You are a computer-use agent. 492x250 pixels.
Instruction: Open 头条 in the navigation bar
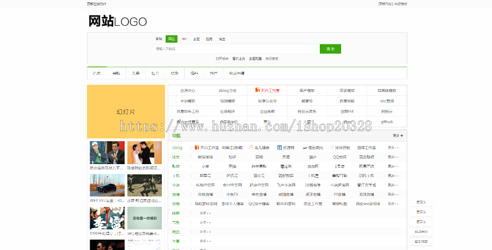point(136,73)
